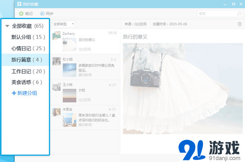Click the name 杜小姐 in list
The height and width of the screenshot is (162, 245).
tap(67, 59)
